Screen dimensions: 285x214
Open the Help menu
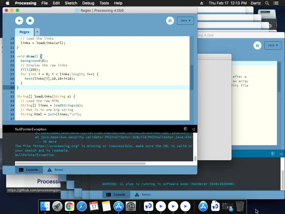pos(118,3)
